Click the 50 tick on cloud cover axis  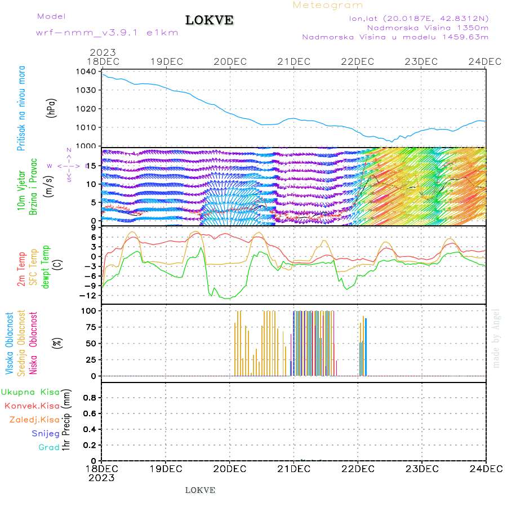click(x=91, y=344)
